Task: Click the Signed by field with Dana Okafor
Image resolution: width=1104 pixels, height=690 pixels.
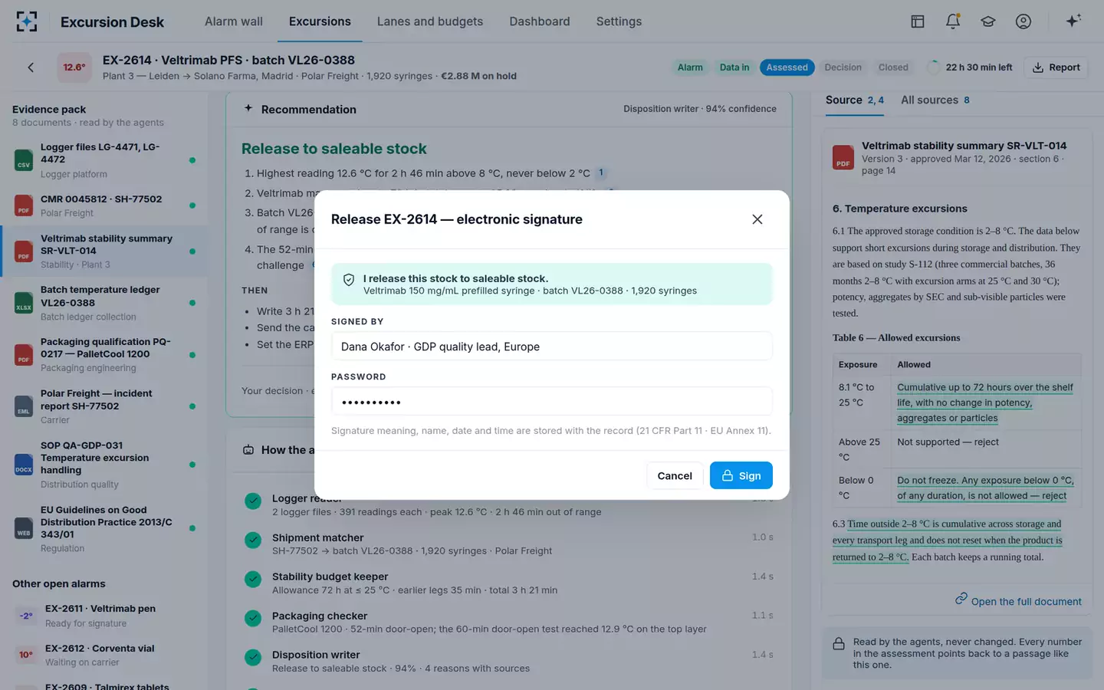Action: (551, 347)
